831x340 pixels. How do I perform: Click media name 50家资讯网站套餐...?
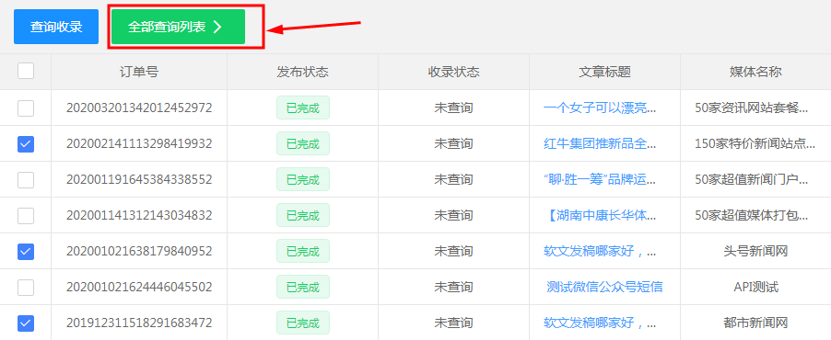point(752,108)
